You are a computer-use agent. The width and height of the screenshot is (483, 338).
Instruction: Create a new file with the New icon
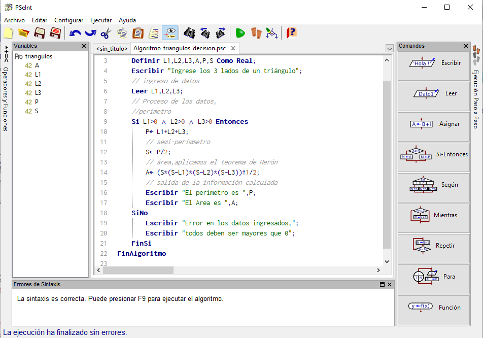coord(8,33)
